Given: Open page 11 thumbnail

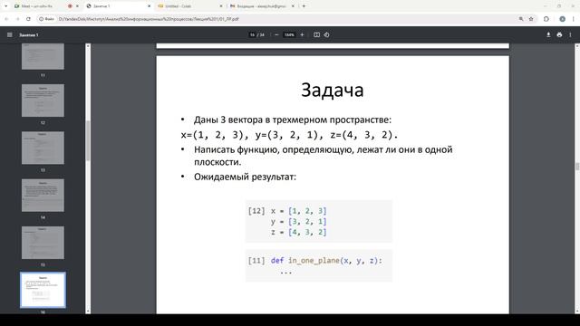Looking at the screenshot, I should (43, 56).
